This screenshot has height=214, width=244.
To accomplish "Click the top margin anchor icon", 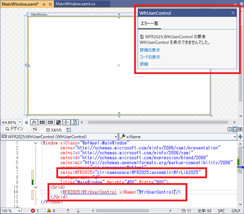I will click(119, 16).
